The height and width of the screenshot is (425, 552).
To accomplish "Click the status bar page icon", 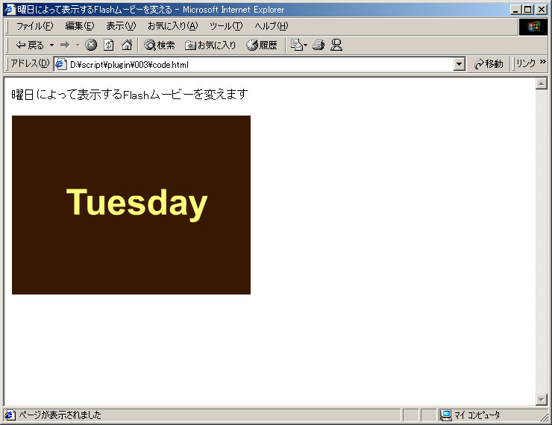I will pyautogui.click(x=10, y=415).
